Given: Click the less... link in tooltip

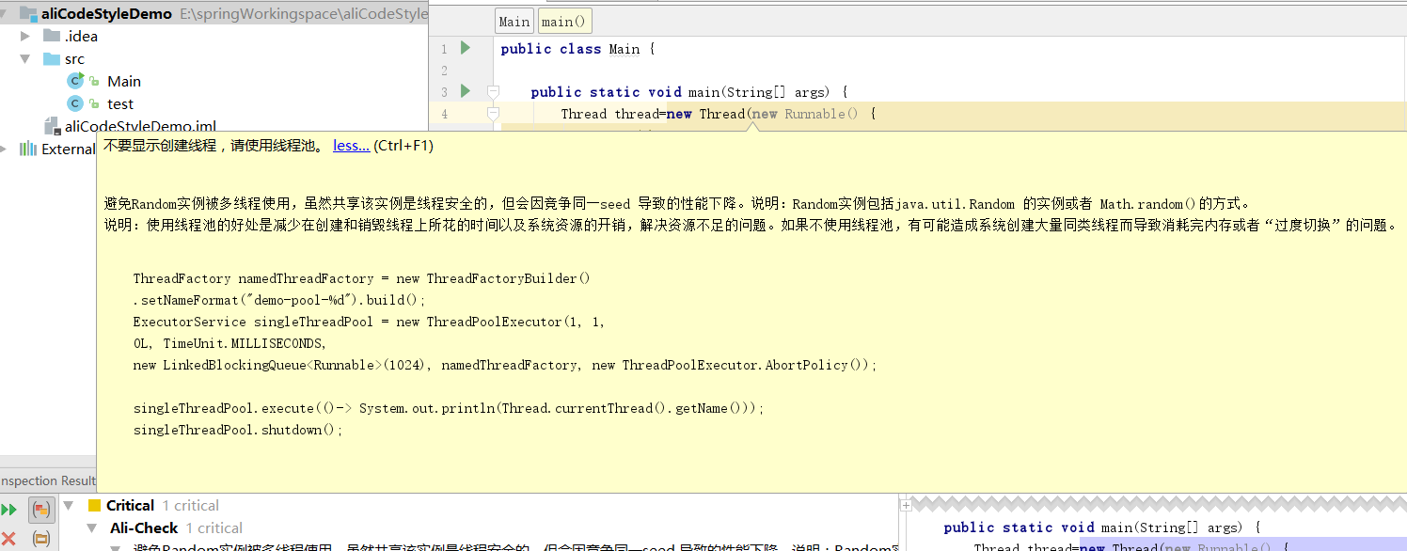Looking at the screenshot, I should click(351, 146).
